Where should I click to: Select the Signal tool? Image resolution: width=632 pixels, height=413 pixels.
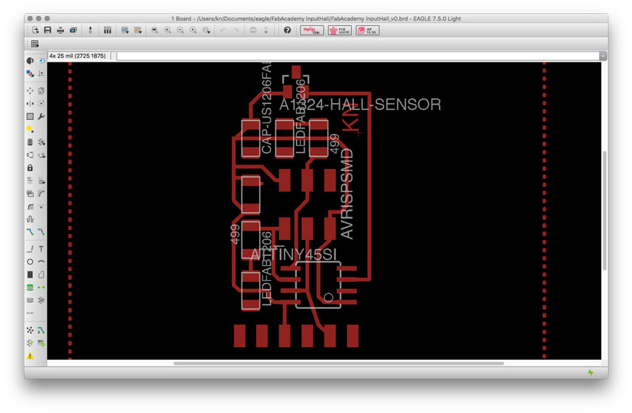point(41,287)
